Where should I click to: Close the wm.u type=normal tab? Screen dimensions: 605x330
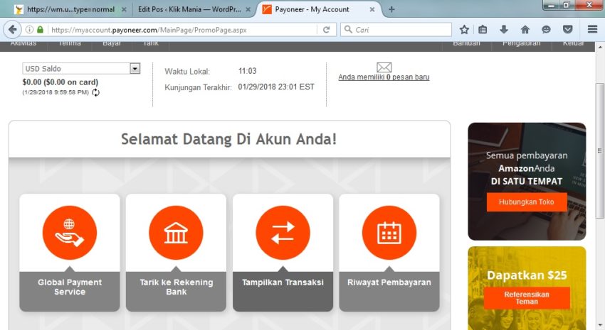[x=124, y=9]
